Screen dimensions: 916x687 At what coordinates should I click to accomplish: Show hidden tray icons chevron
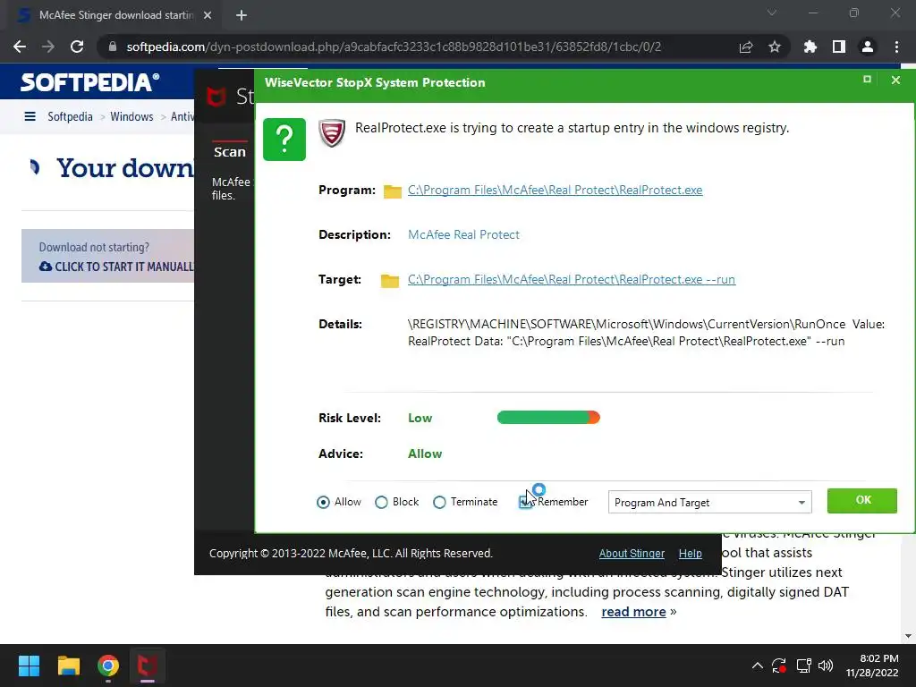pyautogui.click(x=757, y=666)
